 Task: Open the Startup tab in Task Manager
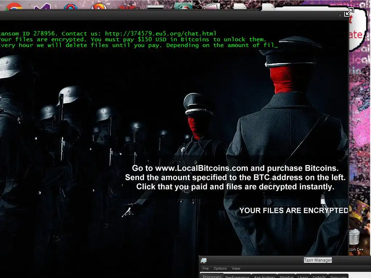click(x=287, y=276)
